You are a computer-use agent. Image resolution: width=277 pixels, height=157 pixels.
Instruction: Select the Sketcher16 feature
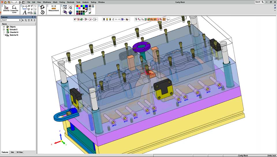[x=14, y=35]
